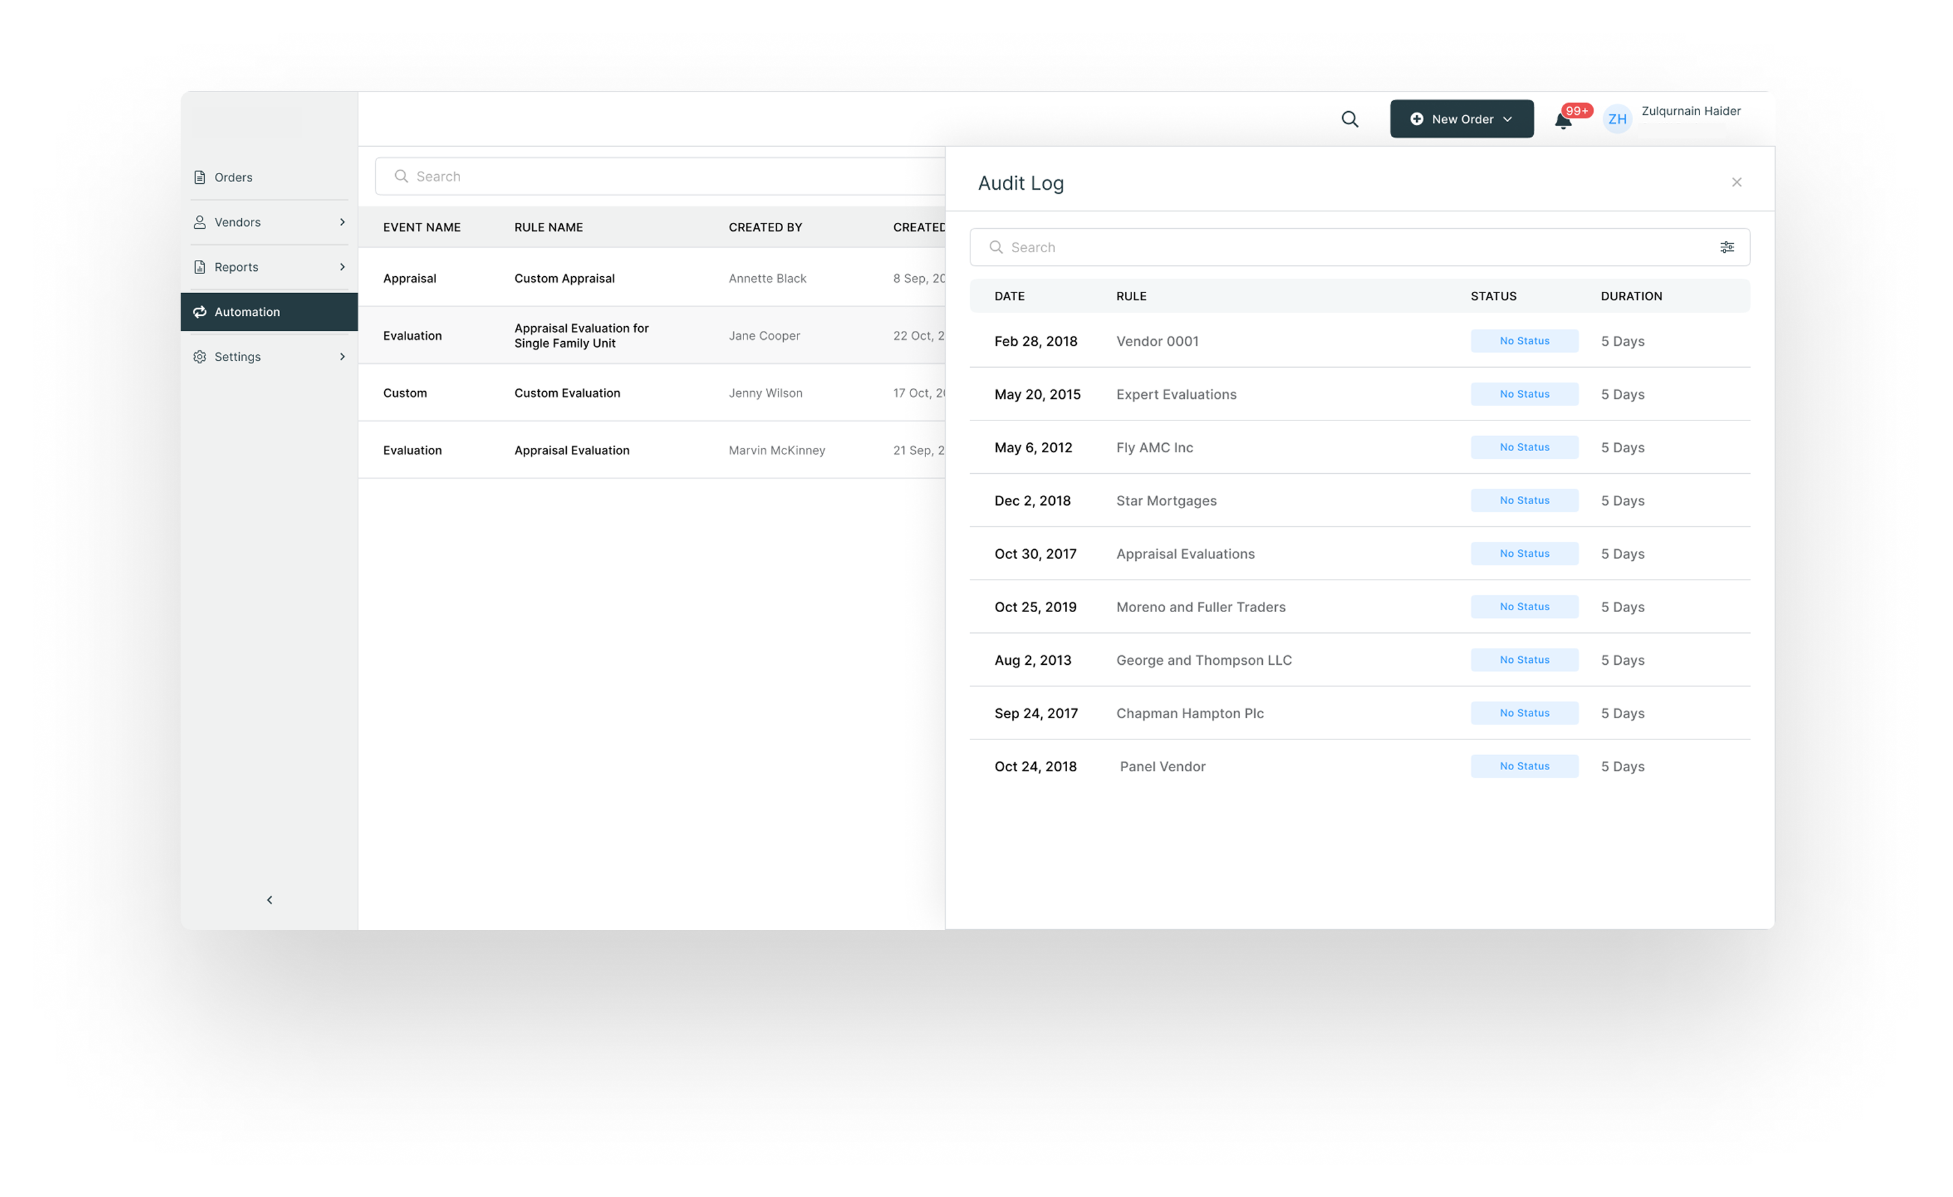Select the George and Thompson LLC entry
This screenshot has height=1197, width=1953.
[1204, 660]
